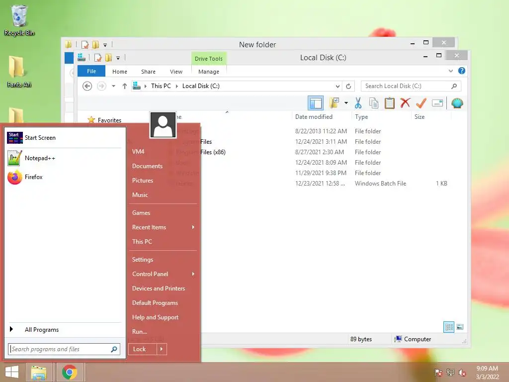The height and width of the screenshot is (382, 509).
Task: Click Windows Start button on taskbar
Action: pos(12,372)
